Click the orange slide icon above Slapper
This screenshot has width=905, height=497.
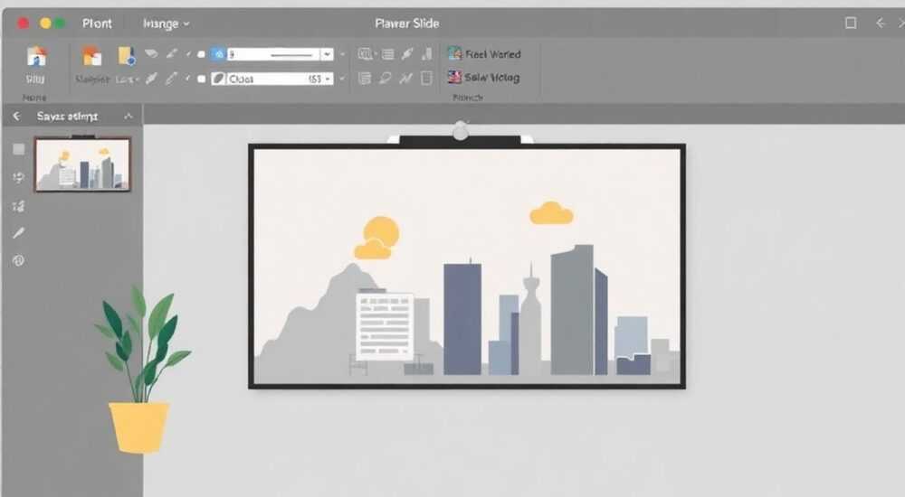91,57
